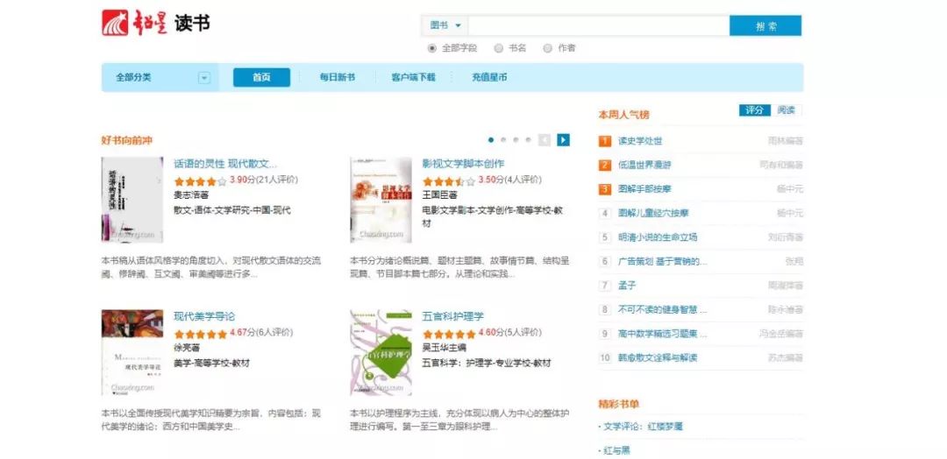Open ranked book 图解手部按摩
The height and width of the screenshot is (459, 947).
[x=644, y=189]
